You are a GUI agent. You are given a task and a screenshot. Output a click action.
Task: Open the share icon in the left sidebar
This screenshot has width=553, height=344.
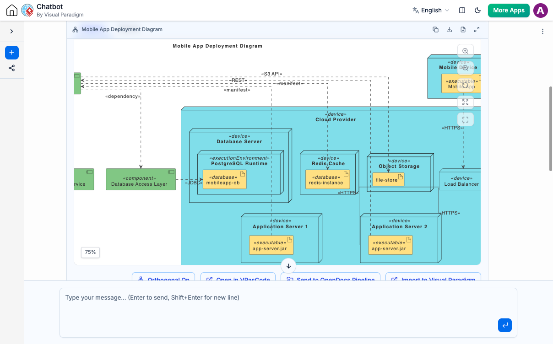[12, 68]
